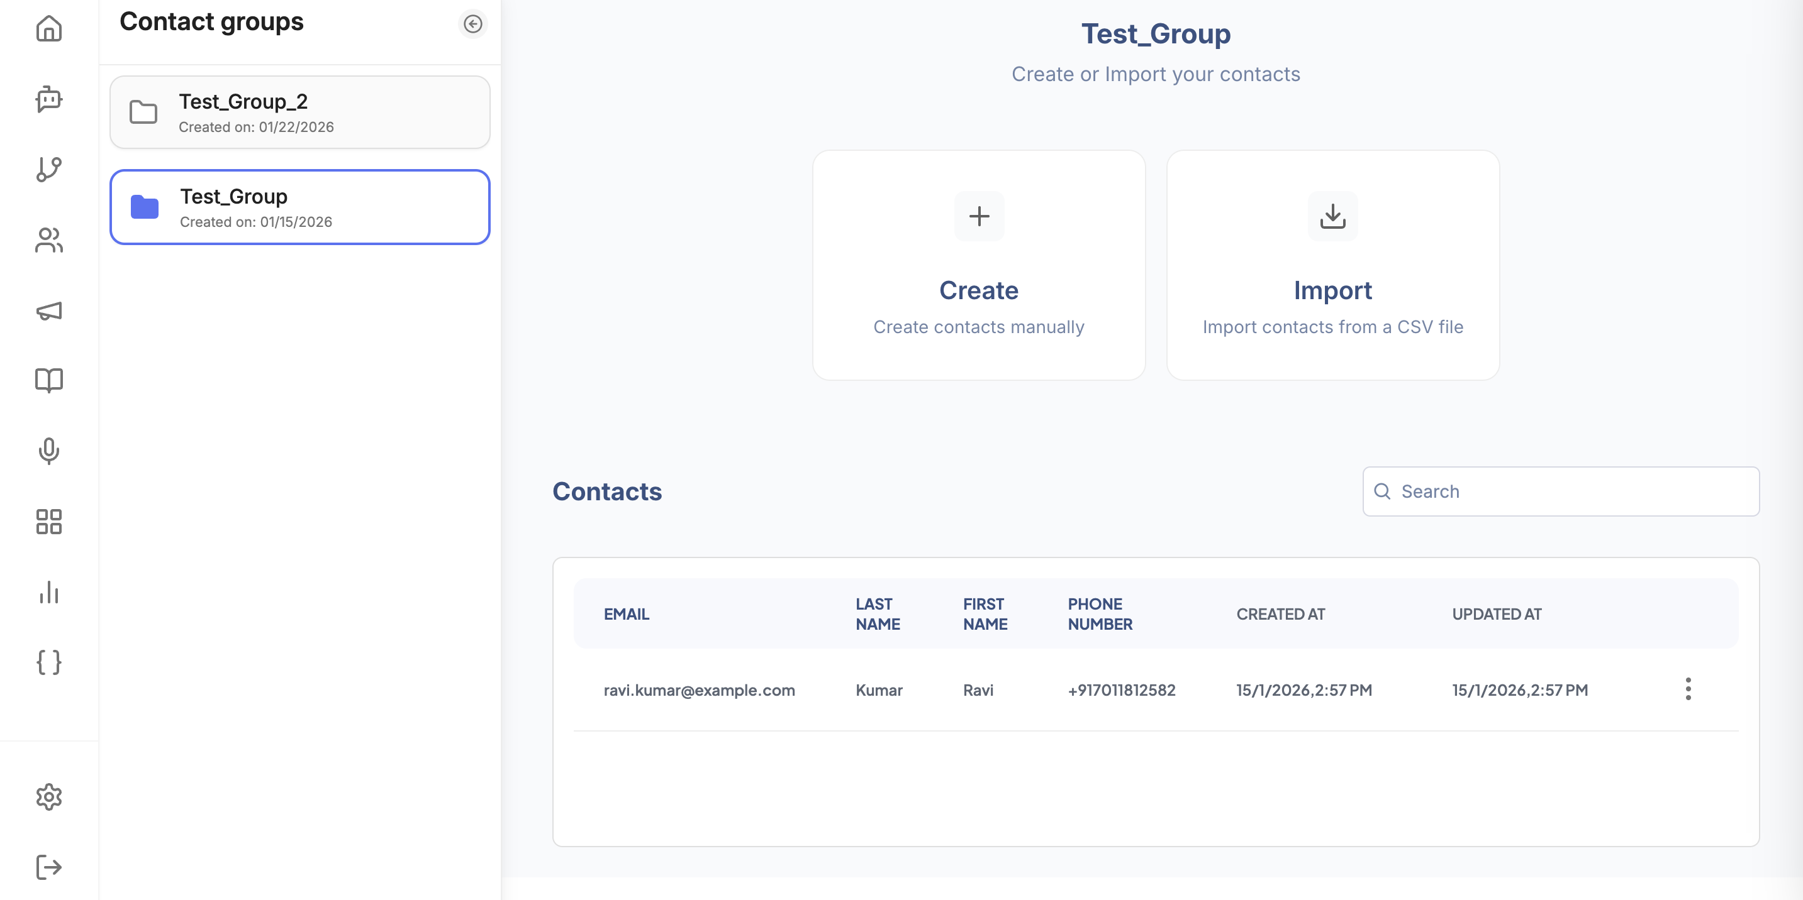Open the workflow builder icon
Viewport: 1803px width, 900px height.
tap(48, 170)
